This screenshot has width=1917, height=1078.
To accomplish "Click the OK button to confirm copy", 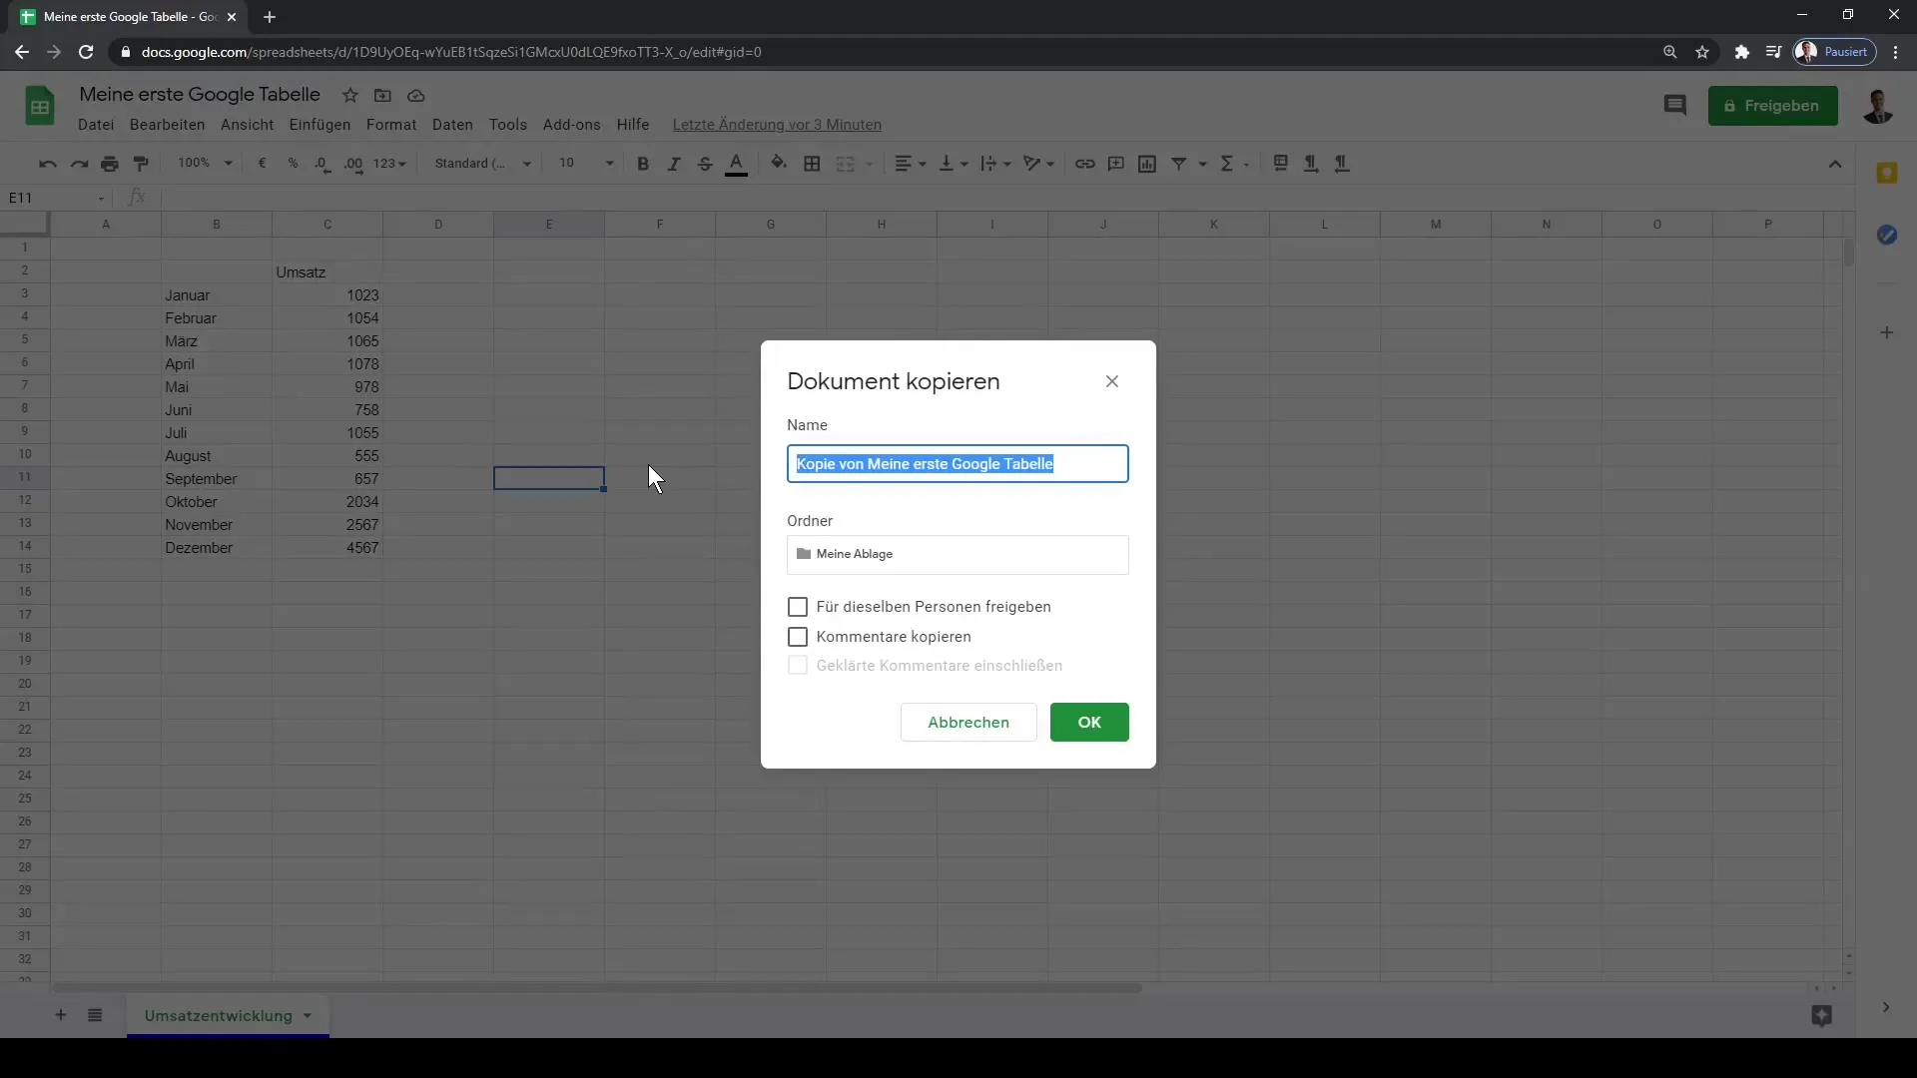I will pyautogui.click(x=1091, y=724).
